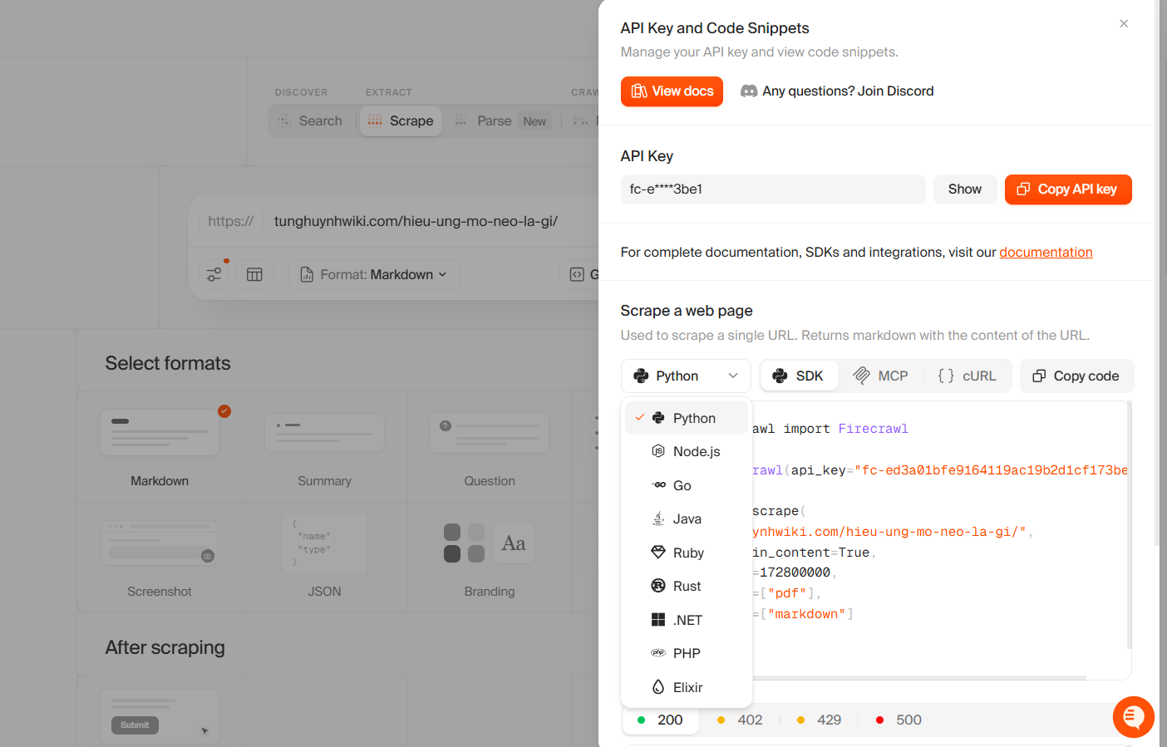Open the scrape options sliders icon
Screen dimensions: 1167x747
[x=214, y=274]
